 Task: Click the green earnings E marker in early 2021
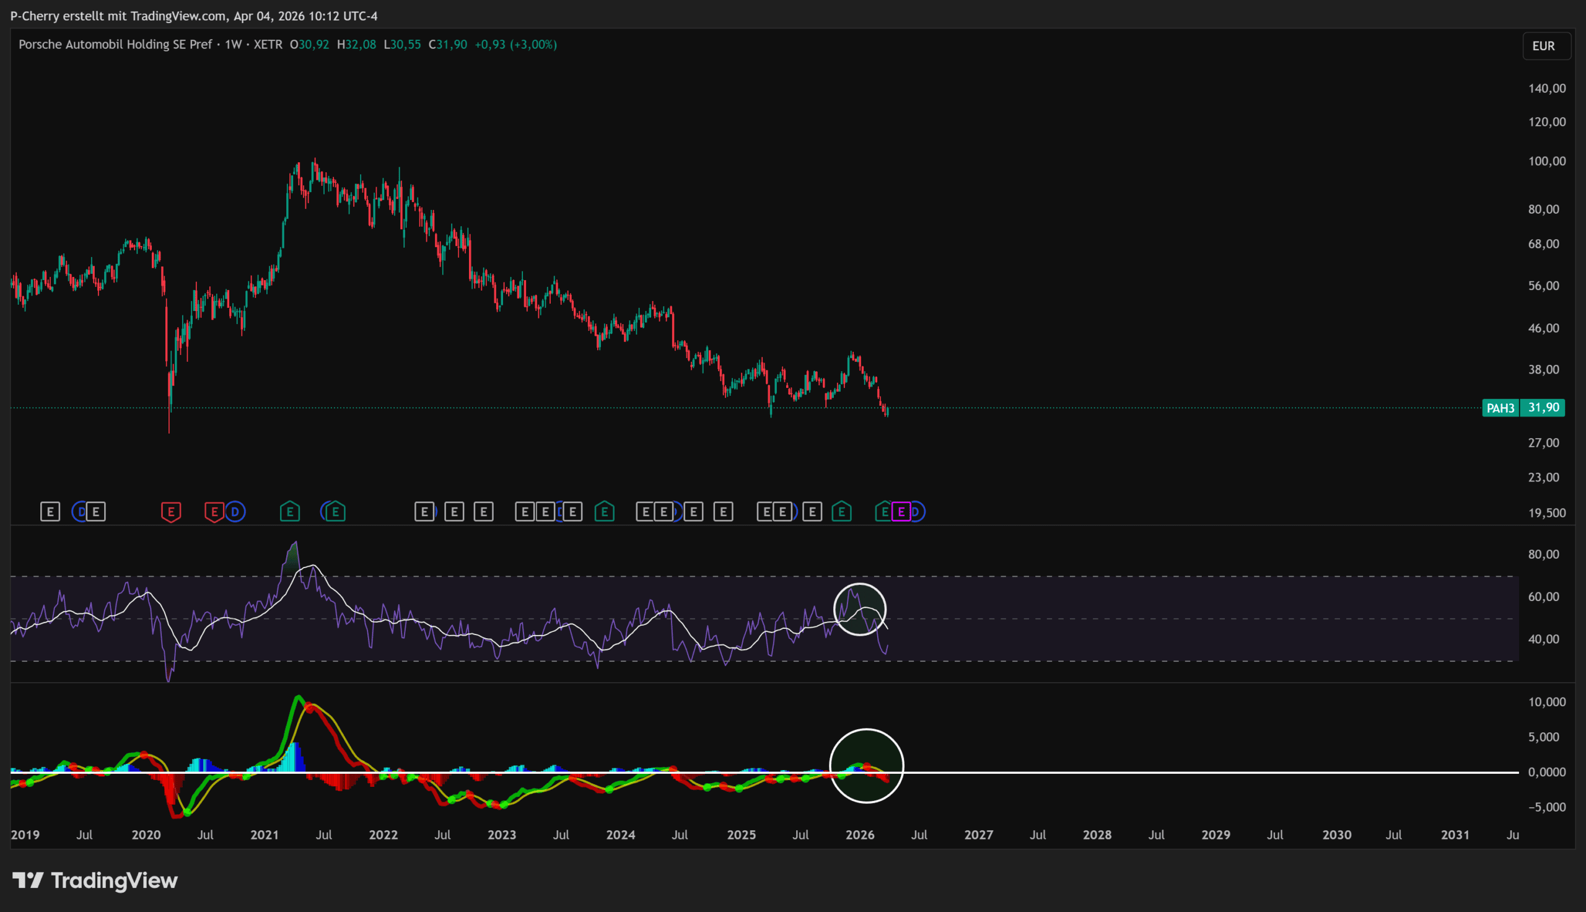point(289,512)
